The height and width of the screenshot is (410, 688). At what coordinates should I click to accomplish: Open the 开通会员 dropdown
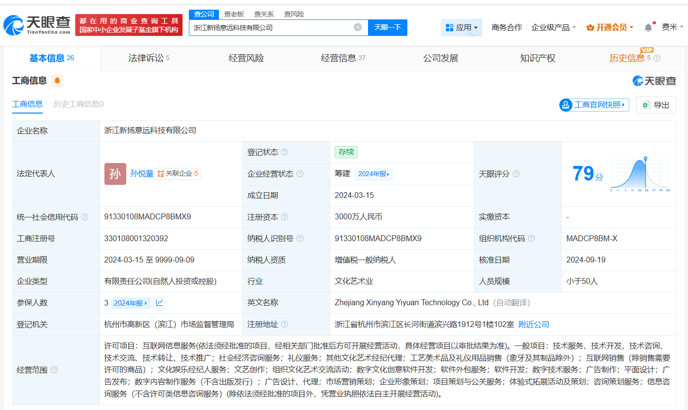click(610, 28)
